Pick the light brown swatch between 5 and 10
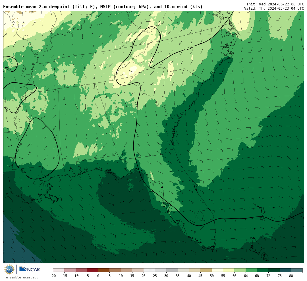 pos(115,270)
